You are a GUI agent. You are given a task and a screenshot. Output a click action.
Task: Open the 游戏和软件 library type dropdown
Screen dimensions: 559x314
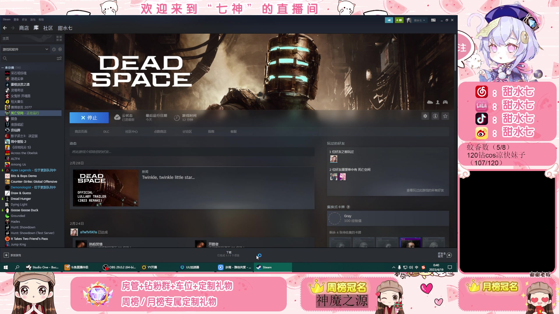(x=25, y=49)
